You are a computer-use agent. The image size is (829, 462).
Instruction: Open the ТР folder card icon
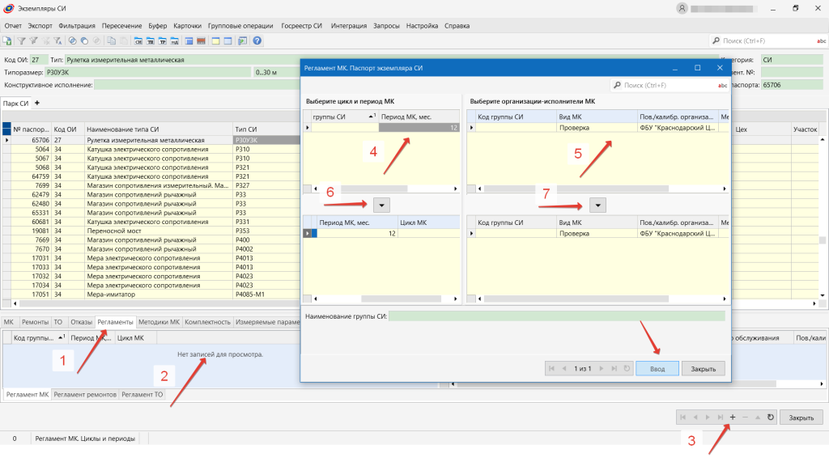click(162, 40)
